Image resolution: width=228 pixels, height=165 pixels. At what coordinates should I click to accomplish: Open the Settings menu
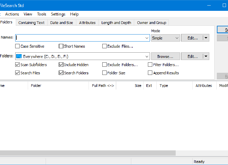coord(58,14)
